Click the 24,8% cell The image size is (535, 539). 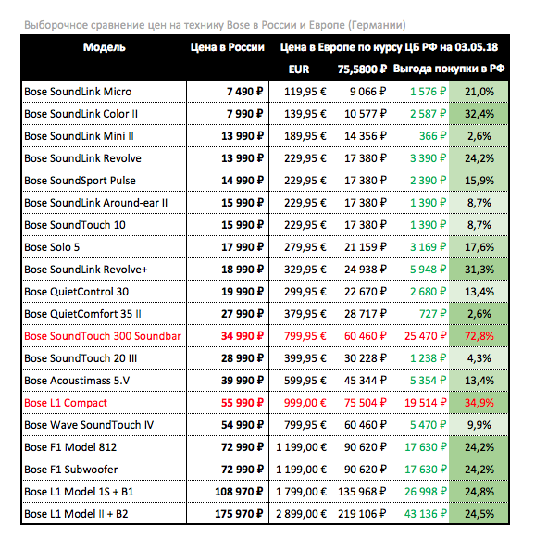pyautogui.click(x=479, y=492)
